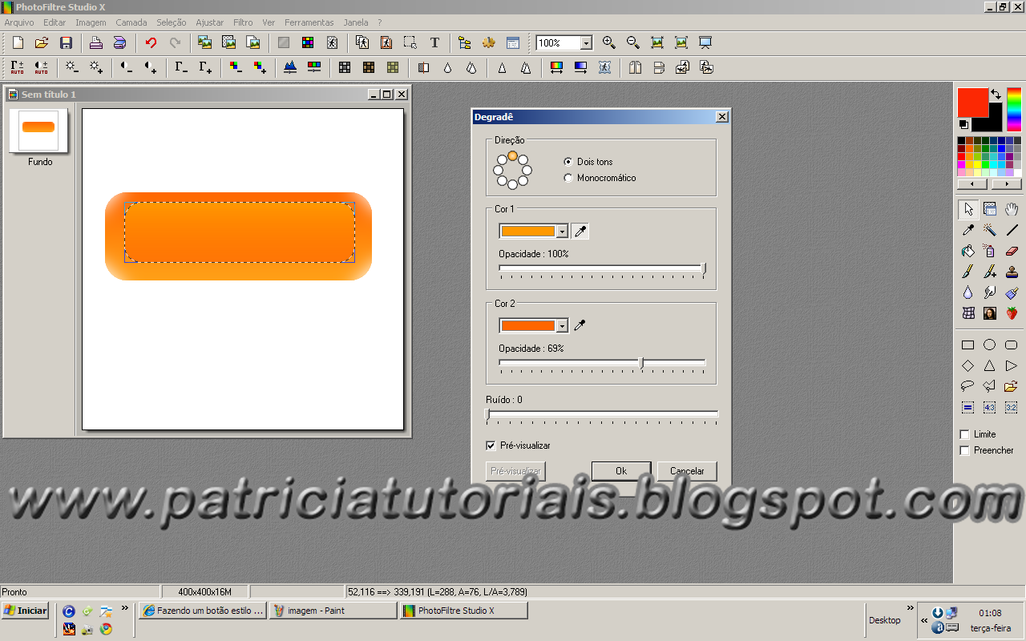The height and width of the screenshot is (641, 1026).
Task: Open the zoom level combo box
Action: click(x=586, y=42)
